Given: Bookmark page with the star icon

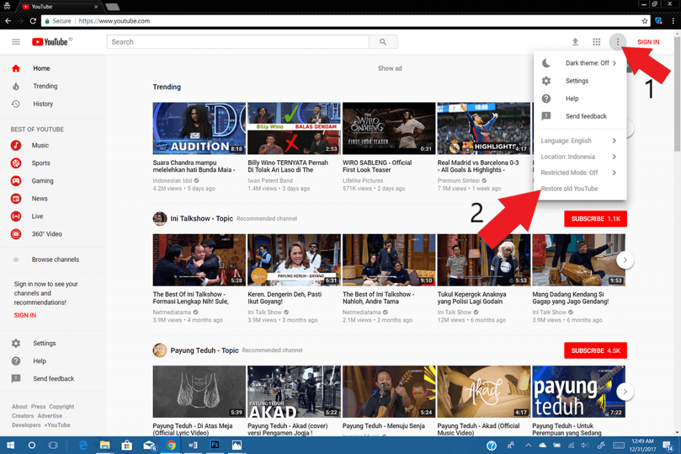Looking at the screenshot, I should (x=644, y=21).
